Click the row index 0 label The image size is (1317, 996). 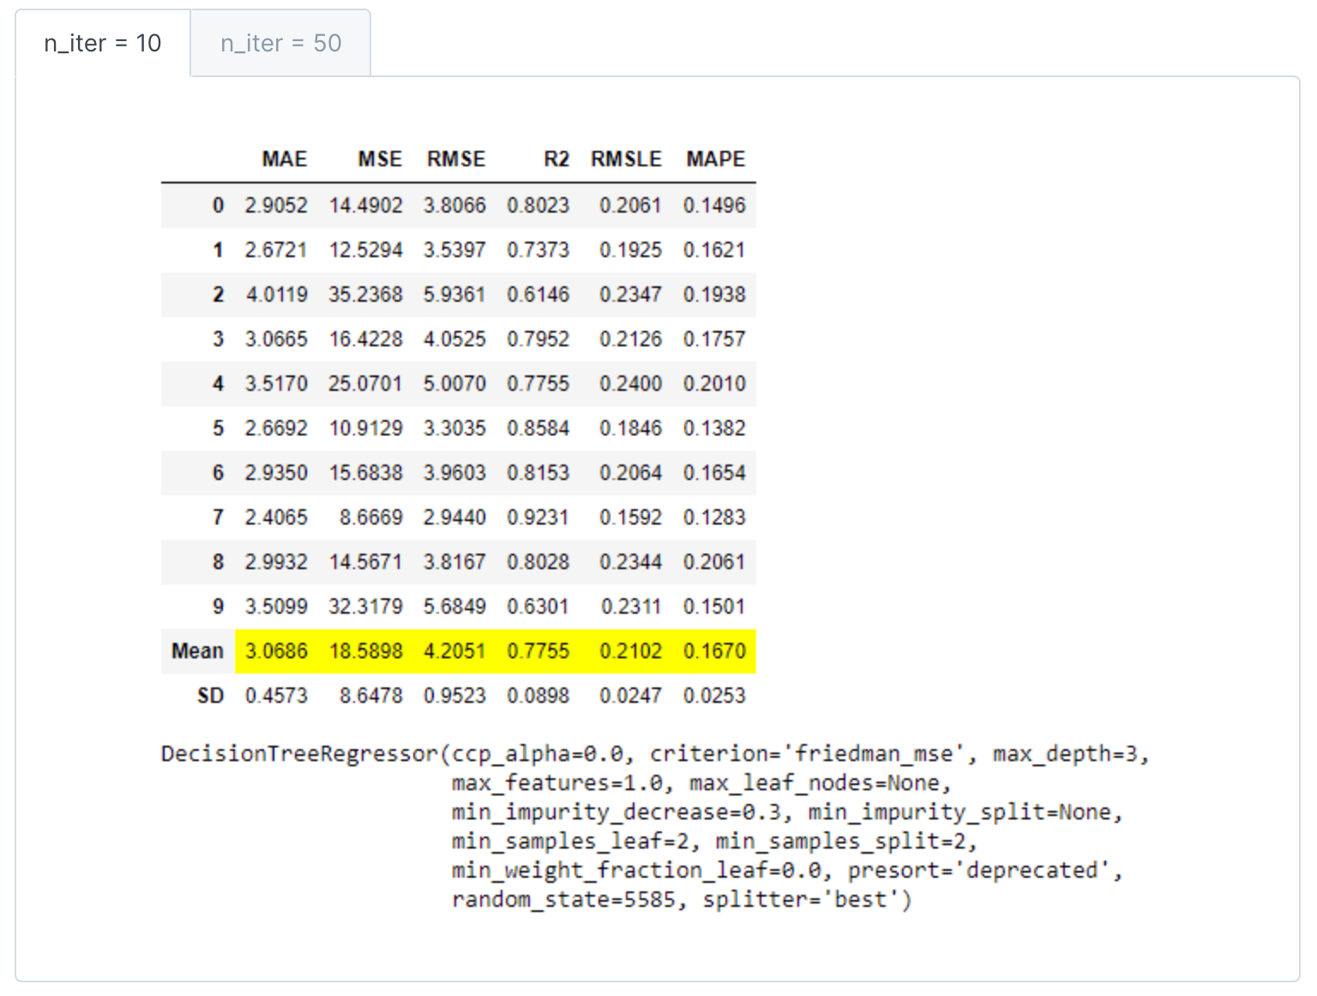coord(218,206)
